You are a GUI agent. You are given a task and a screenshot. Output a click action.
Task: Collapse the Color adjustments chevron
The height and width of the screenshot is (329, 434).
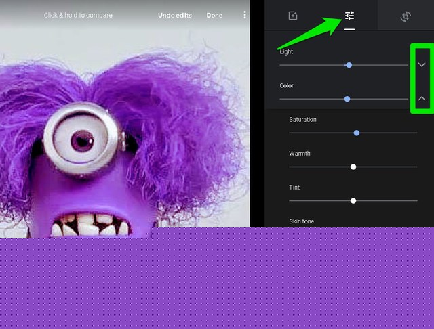(422, 99)
